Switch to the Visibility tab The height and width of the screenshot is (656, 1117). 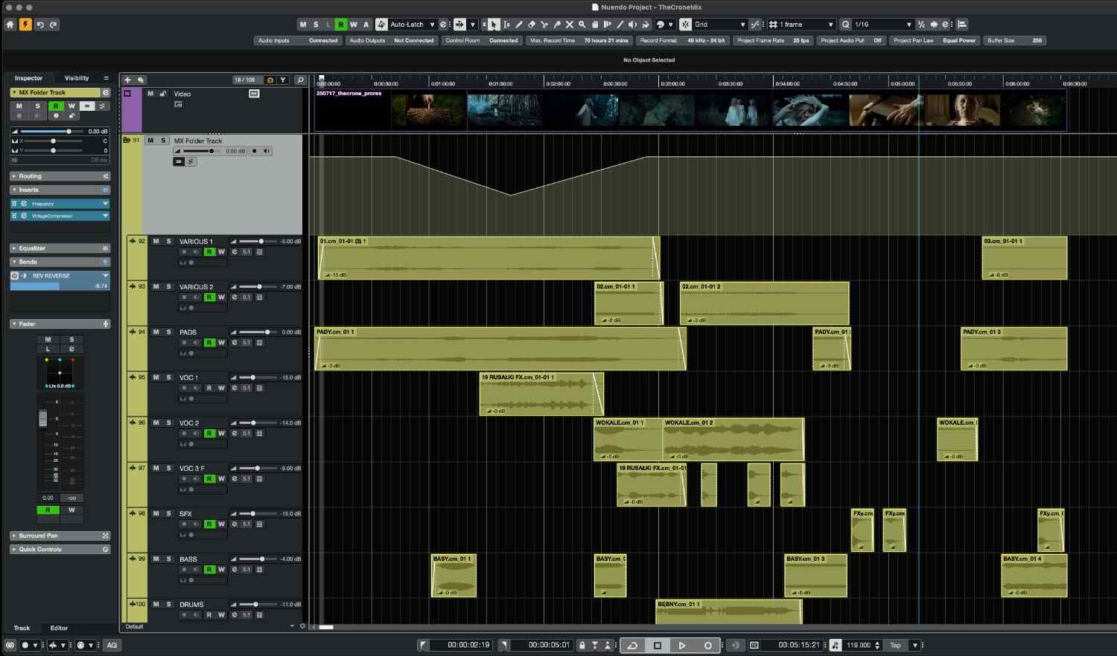pos(77,78)
